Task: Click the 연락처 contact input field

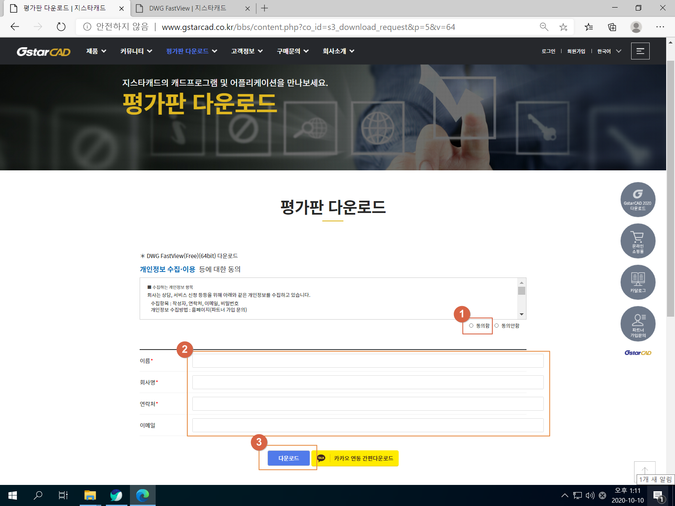Action: pyautogui.click(x=368, y=404)
